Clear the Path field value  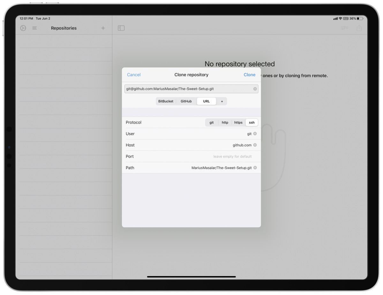coord(255,168)
